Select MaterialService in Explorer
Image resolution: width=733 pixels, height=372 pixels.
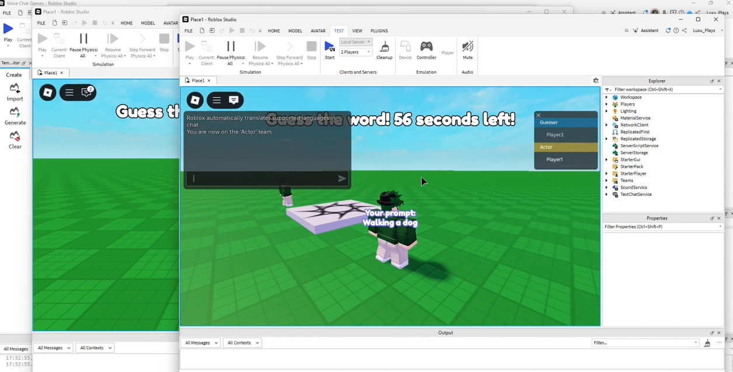[x=635, y=118]
